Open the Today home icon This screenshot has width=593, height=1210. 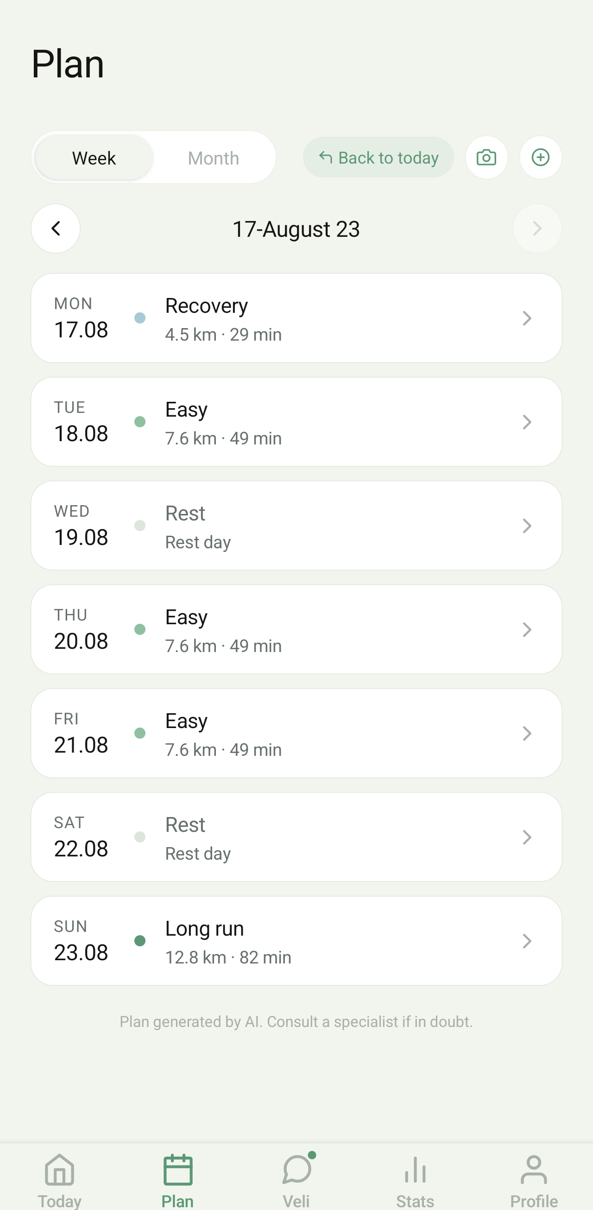pyautogui.click(x=60, y=1170)
